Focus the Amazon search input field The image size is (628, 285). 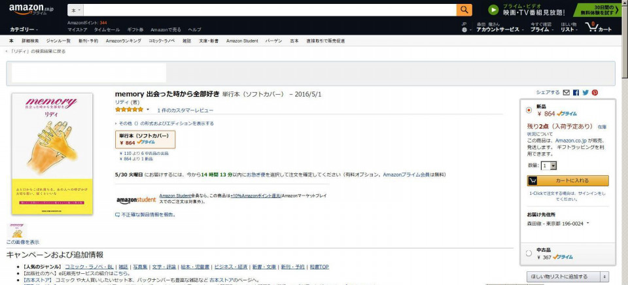pos(270,10)
